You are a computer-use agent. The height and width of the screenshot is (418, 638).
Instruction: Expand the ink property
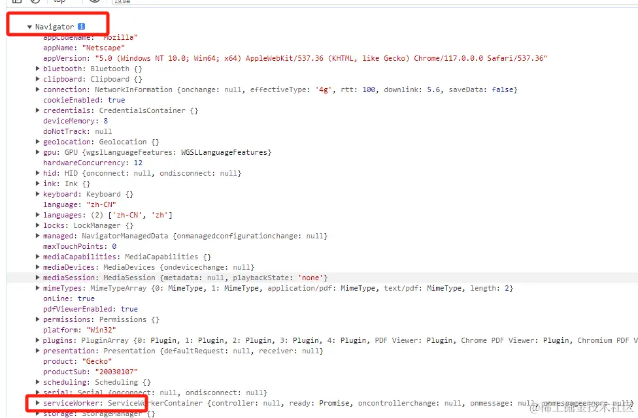[x=37, y=184]
